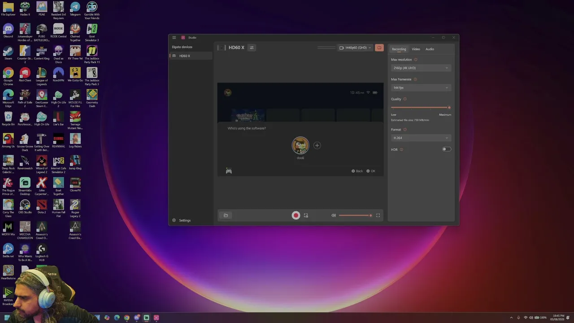Select the MOTIV Mix desktop icon
Image resolution: width=574 pixels, height=323 pixels.
click(x=8, y=229)
